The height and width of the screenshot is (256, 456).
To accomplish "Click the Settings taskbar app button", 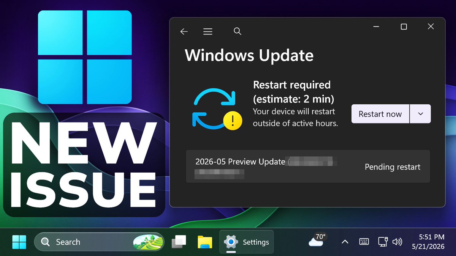I will tap(246, 242).
